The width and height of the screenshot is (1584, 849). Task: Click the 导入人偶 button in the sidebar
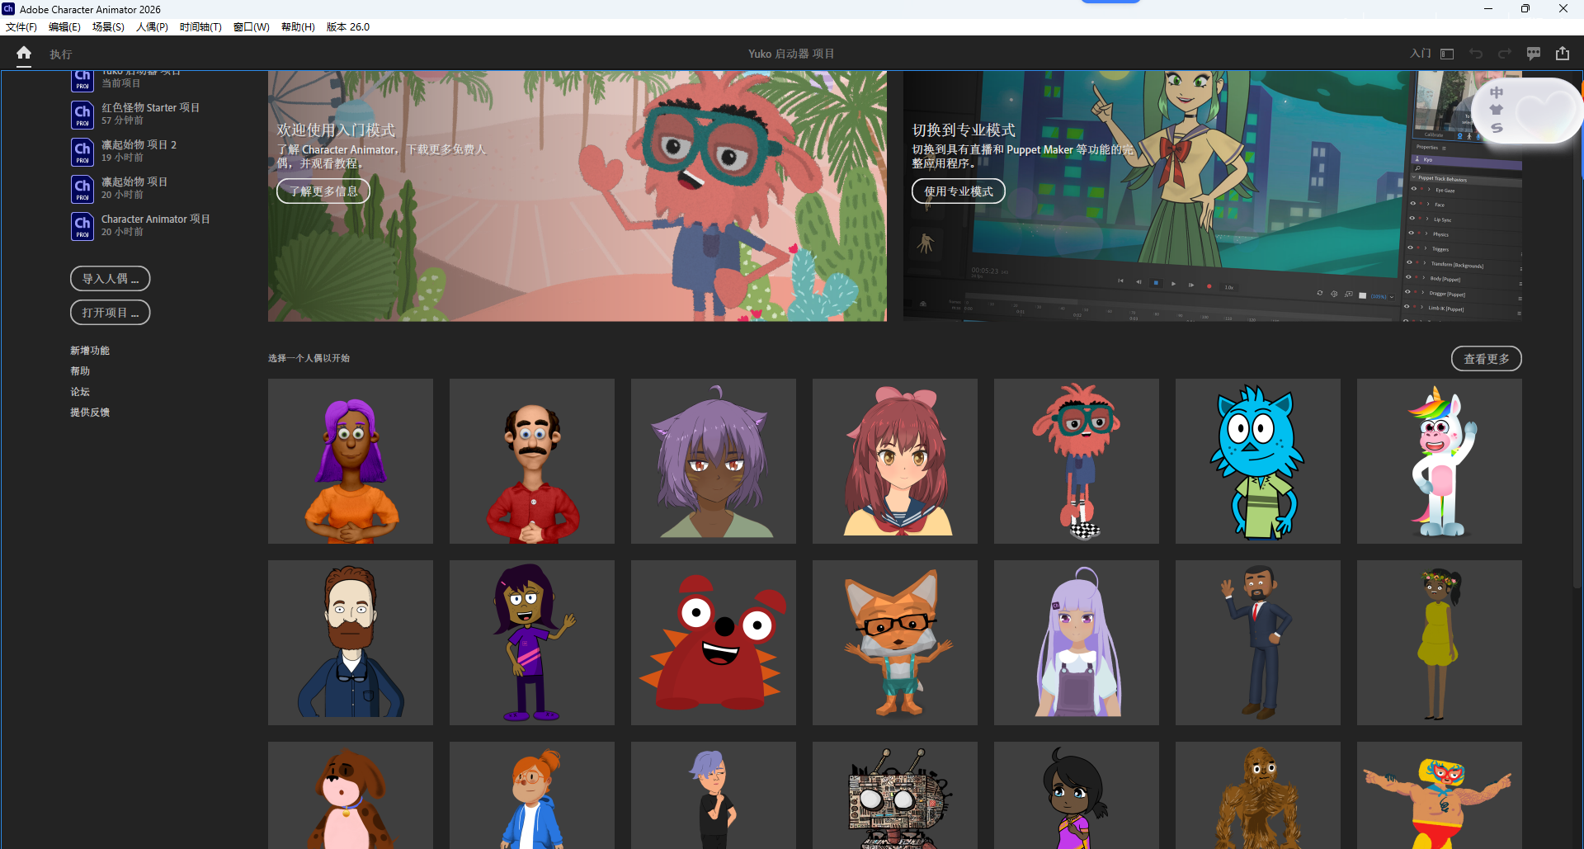click(x=110, y=278)
